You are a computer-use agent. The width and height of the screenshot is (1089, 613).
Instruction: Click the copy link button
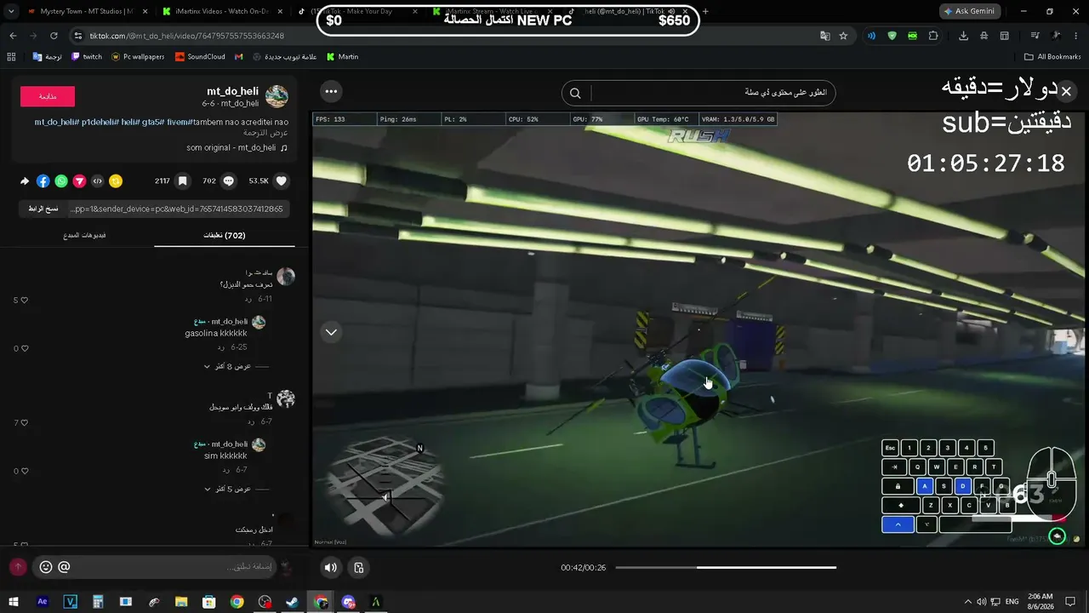click(x=43, y=209)
